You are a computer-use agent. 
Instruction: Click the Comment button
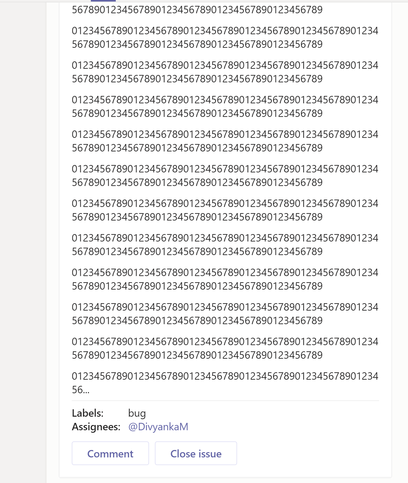click(x=110, y=453)
